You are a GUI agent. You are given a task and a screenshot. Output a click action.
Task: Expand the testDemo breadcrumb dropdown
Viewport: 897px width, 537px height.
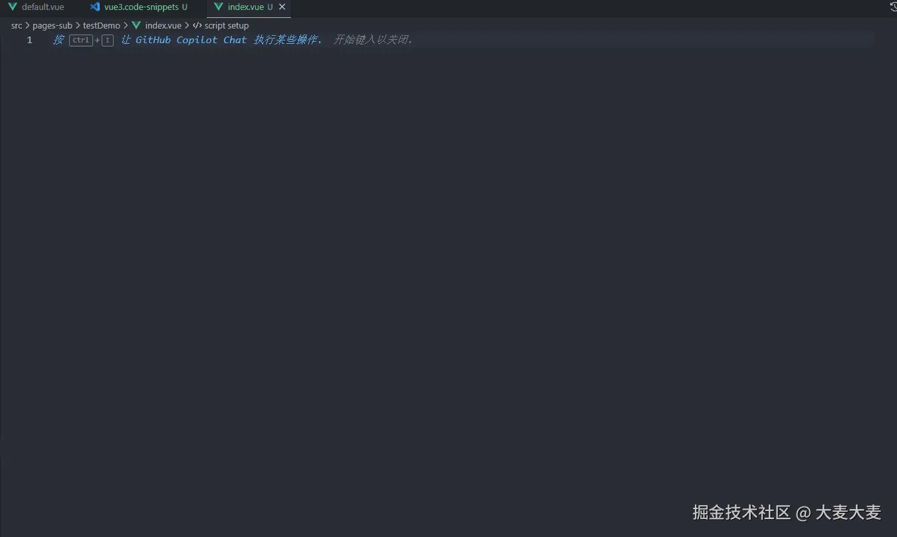[x=102, y=25]
